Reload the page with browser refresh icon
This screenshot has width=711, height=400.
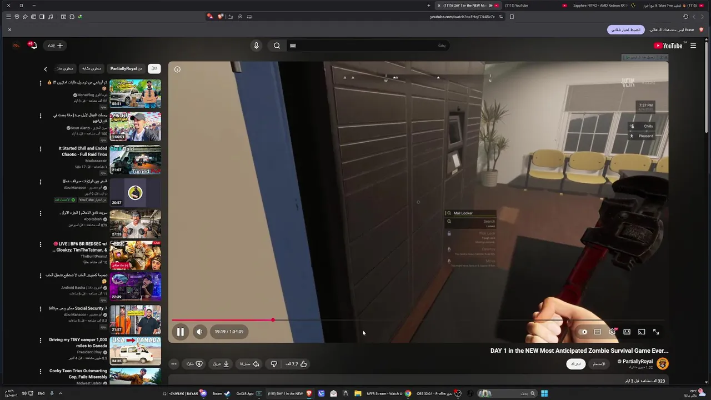pos(685,17)
